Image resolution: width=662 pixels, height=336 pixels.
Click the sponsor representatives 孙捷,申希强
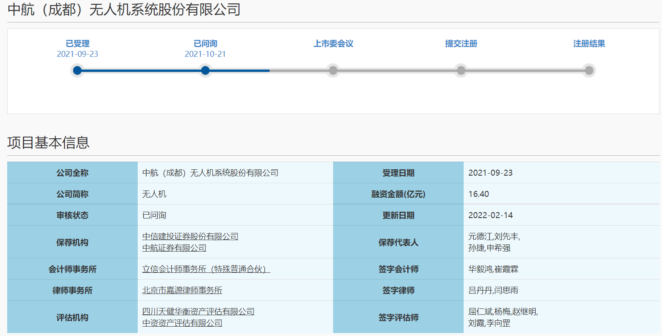pyautogui.click(x=490, y=248)
